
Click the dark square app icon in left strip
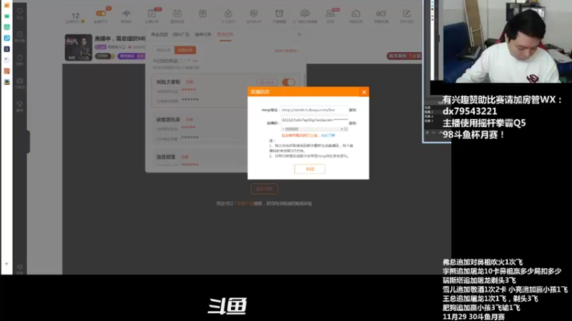click(x=7, y=49)
